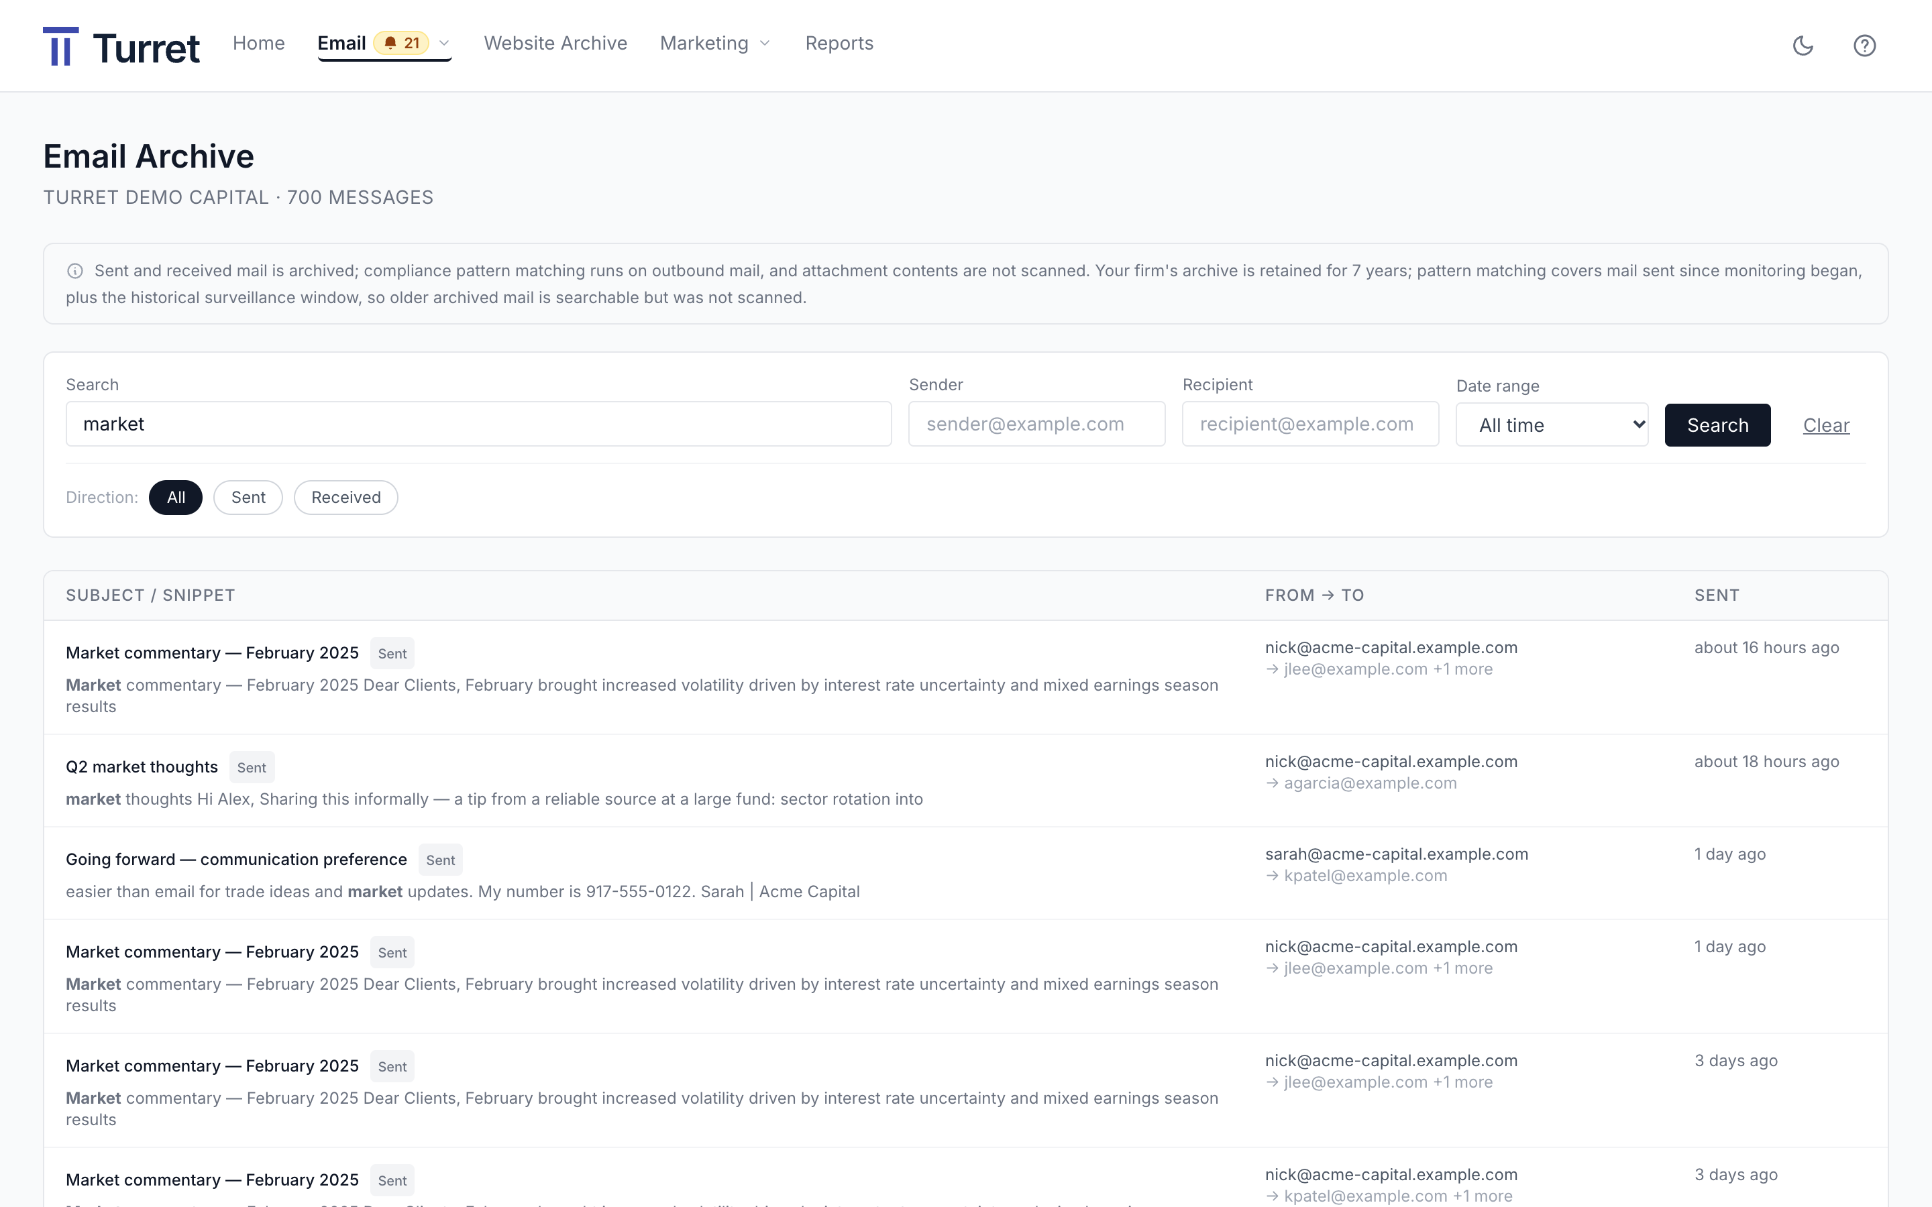Focus the Search field containing market
The image size is (1932, 1207).
click(x=478, y=424)
